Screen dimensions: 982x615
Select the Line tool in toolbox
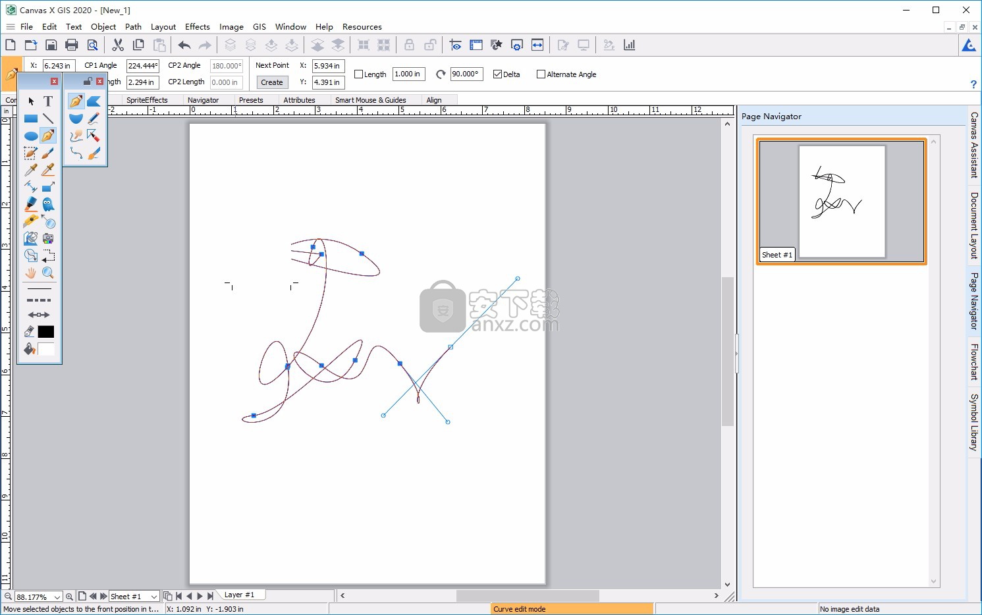(48, 119)
